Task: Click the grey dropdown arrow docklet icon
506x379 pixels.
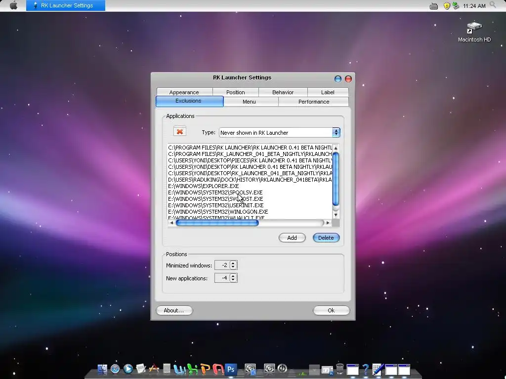Action: tap(314, 370)
